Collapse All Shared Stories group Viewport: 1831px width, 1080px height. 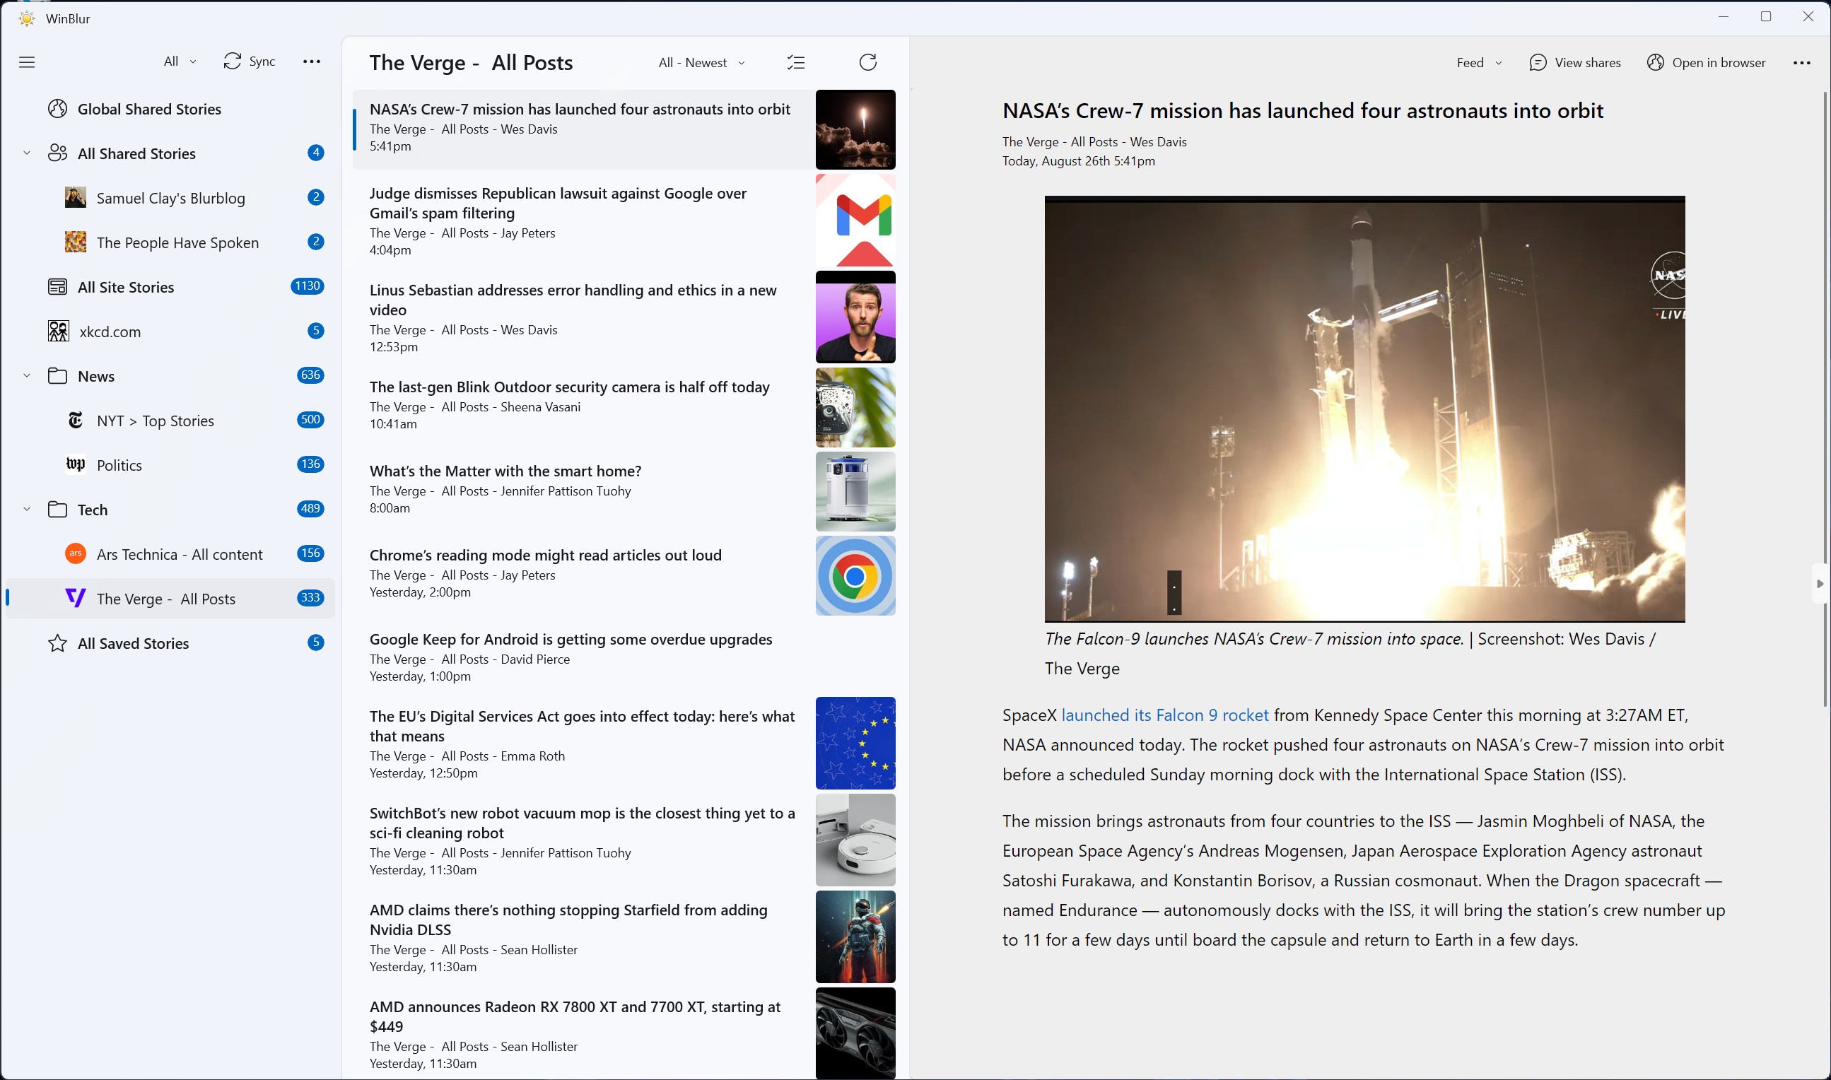pyautogui.click(x=27, y=153)
